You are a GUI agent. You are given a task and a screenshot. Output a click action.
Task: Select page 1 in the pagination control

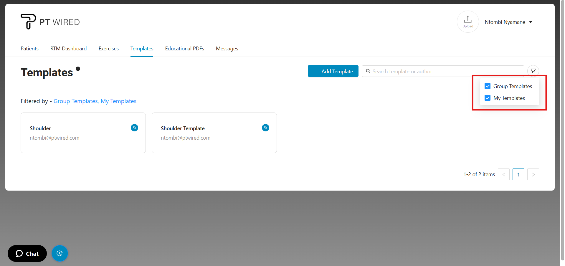[x=518, y=174]
